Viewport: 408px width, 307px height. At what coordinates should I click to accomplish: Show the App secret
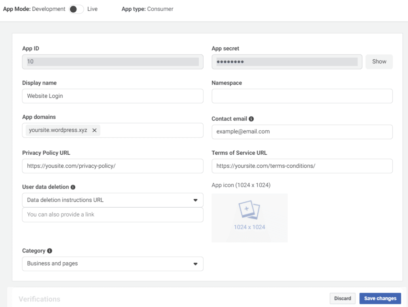[379, 62]
